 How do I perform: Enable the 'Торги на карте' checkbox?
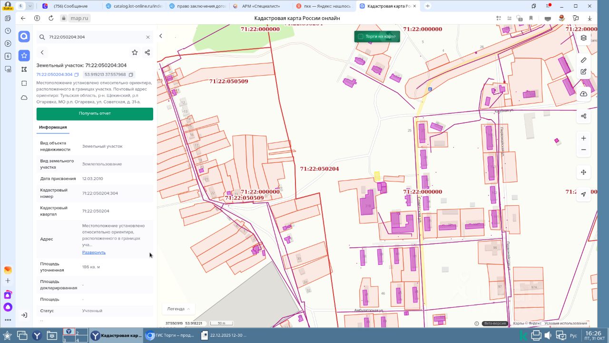tap(361, 37)
